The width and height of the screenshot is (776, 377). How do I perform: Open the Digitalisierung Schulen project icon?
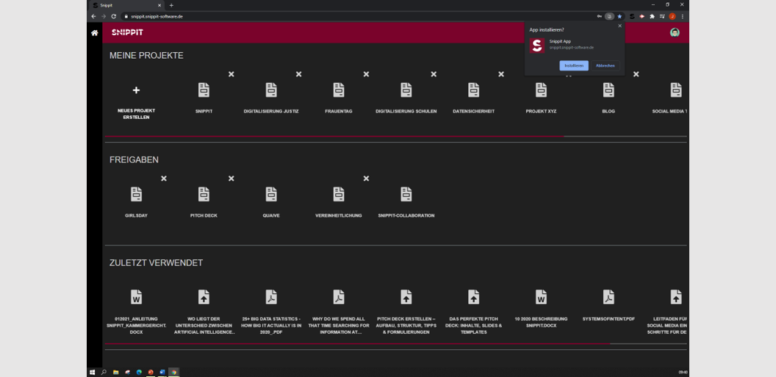[406, 90]
